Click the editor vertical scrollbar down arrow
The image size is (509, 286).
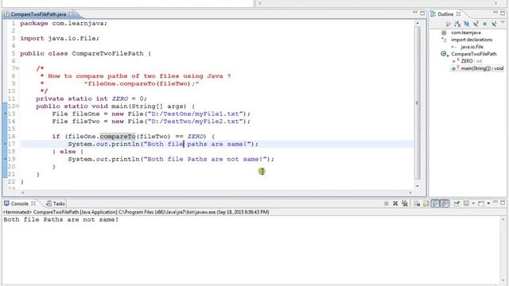pos(417,186)
